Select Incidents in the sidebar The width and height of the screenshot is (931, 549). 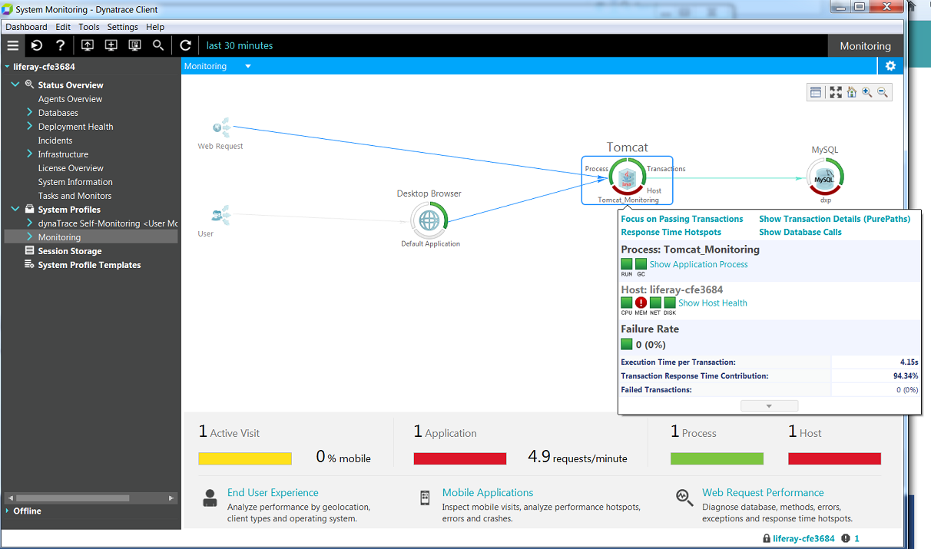[55, 141]
